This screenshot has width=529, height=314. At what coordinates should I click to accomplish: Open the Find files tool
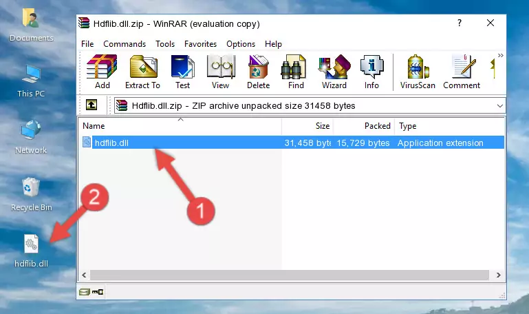(x=296, y=72)
